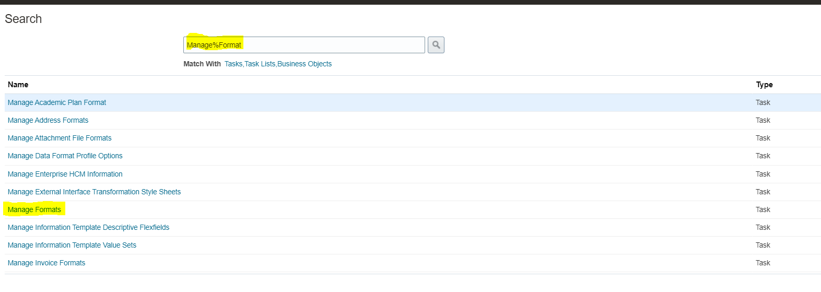This screenshot has height=292, width=821.
Task: Open Manage Information Template Descriptive Flexfields
Action: point(88,227)
